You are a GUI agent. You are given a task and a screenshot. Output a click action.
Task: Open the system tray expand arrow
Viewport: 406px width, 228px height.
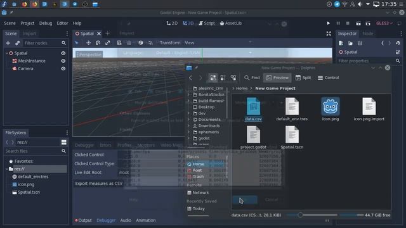368,4
